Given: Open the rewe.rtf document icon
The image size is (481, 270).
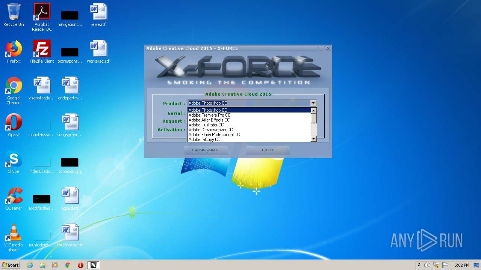Looking at the screenshot, I should 98,15.
